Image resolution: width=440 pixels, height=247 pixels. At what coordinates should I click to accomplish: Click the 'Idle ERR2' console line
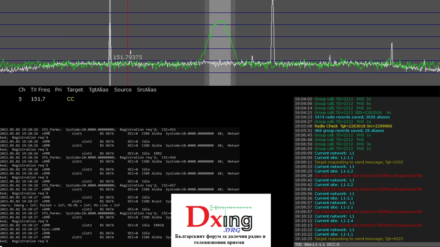(x=81, y=153)
